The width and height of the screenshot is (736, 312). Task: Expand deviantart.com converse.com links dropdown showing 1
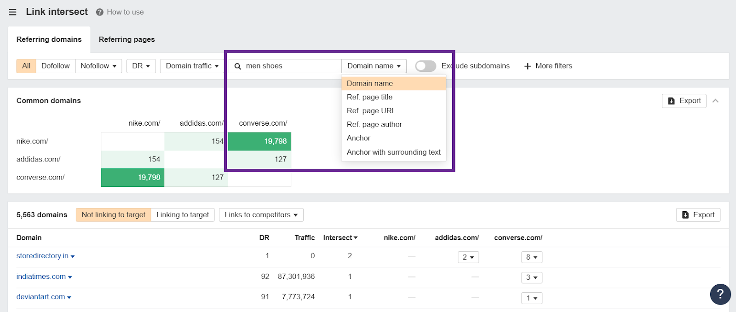pyautogui.click(x=532, y=298)
